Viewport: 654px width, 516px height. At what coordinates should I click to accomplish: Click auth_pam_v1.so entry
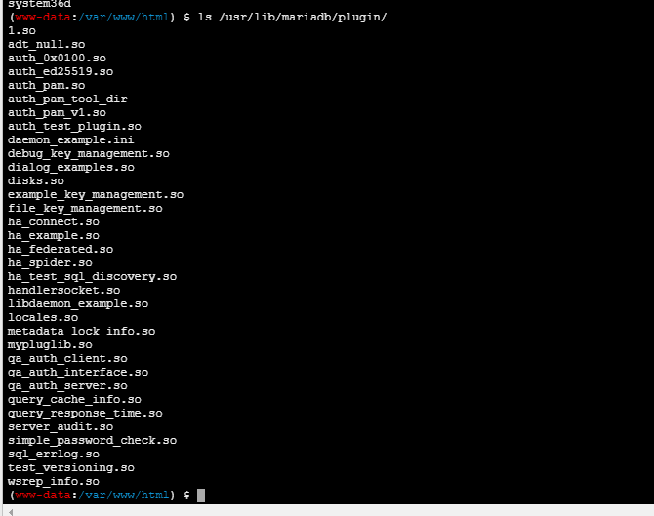click(57, 113)
